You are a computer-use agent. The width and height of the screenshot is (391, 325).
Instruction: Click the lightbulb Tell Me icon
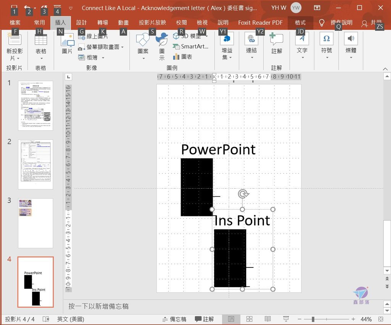(322, 23)
